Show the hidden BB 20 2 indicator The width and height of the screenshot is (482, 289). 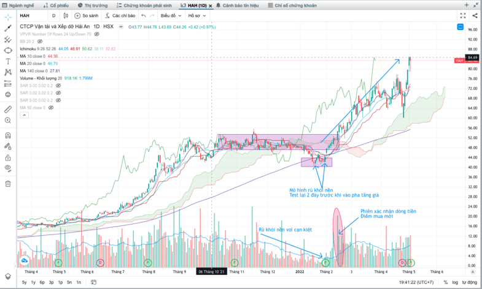point(40,42)
